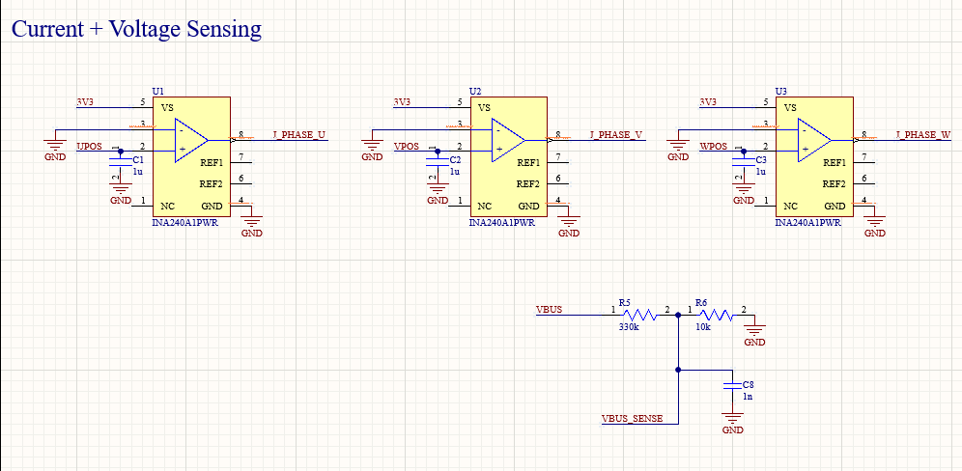The image size is (962, 471).
Task: Select the R5 designator label
Action: [x=625, y=302]
